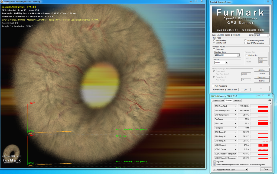The image size is (277, 174).
Task: Switch to the Graphics Card tab
Action: pyautogui.click(x=218, y=100)
